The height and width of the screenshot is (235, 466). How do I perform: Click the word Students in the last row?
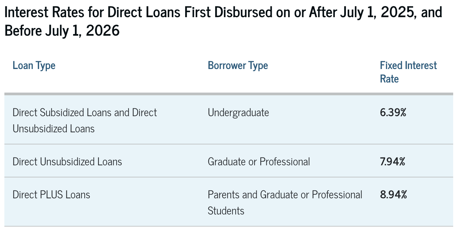226,211
